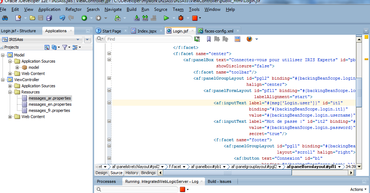Open the Actions button in log panel
Image resolution: width=370 pixels, height=193 pixels.
[358, 189]
